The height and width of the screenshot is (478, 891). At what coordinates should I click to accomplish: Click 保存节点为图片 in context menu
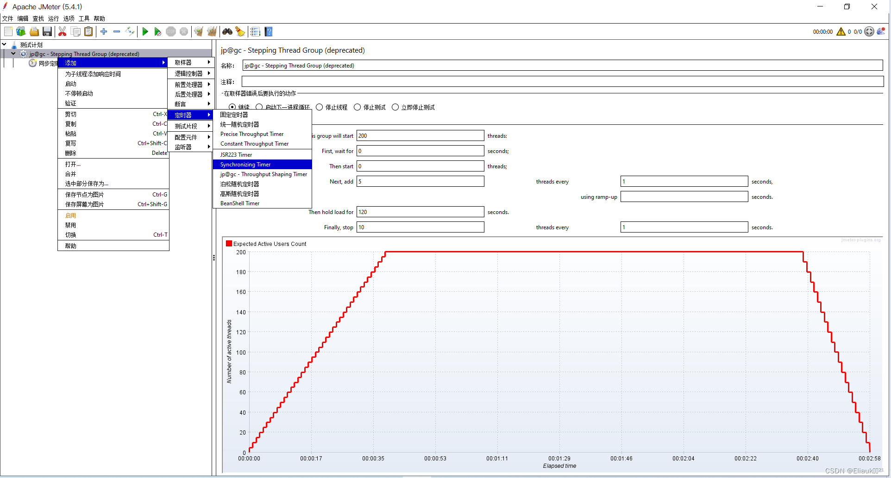pyautogui.click(x=113, y=195)
